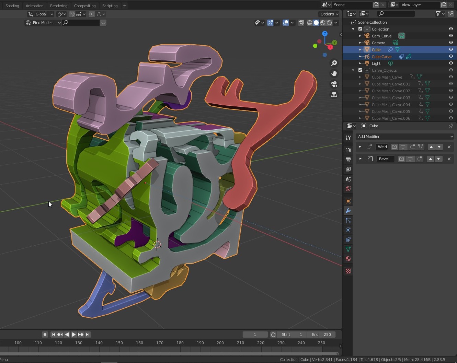This screenshot has width=457, height=363.
Task: Expand the Weld modifier panel
Action: click(360, 147)
